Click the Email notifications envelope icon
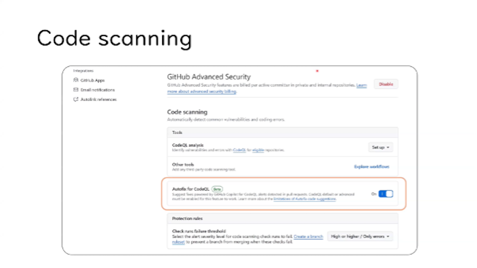The width and height of the screenshot is (477, 268). coord(76,90)
